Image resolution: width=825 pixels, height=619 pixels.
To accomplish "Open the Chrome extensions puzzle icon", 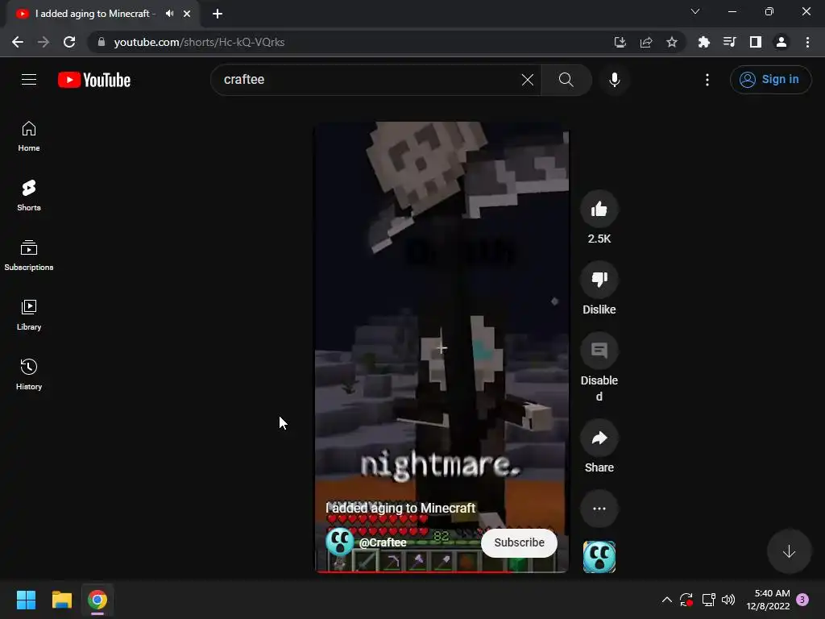I will (704, 42).
